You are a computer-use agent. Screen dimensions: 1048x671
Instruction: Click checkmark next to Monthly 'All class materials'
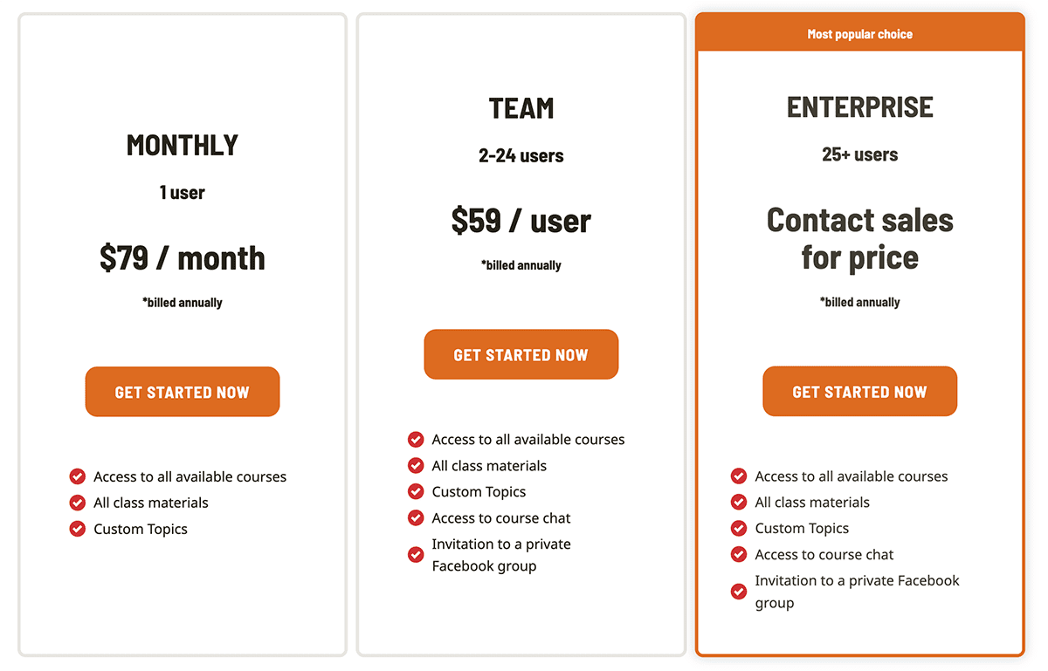coord(78,503)
